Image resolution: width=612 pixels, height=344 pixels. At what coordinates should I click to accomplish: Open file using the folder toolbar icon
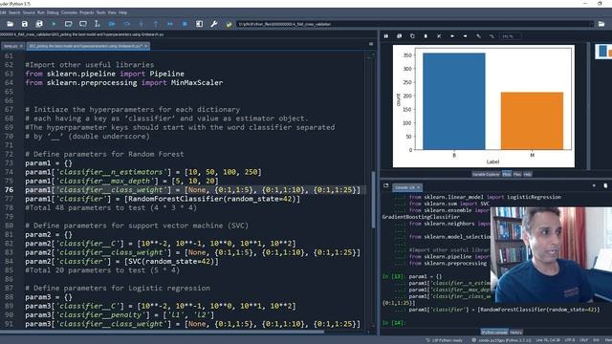point(11,24)
